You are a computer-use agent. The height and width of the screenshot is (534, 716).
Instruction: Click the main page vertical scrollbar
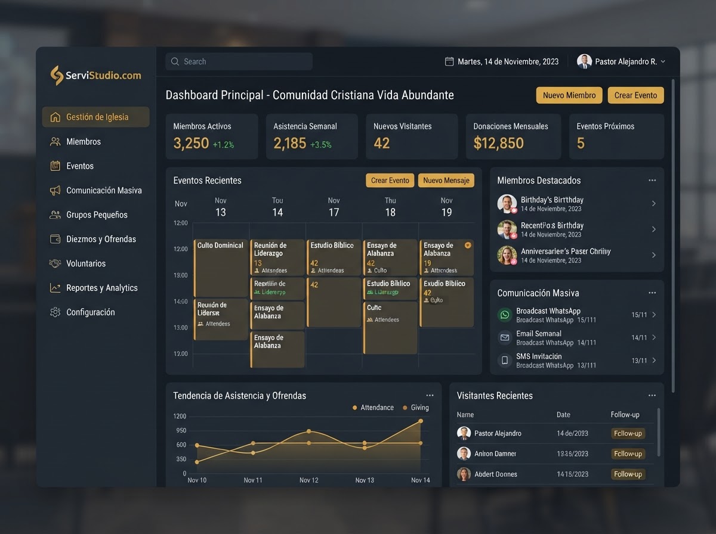tap(673, 235)
